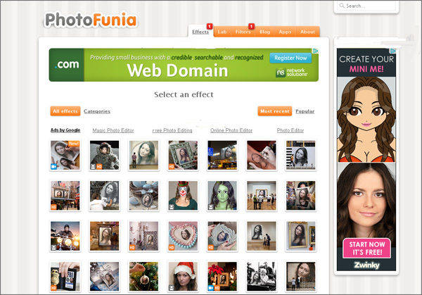Choose the green-skinned face effect

click(x=222, y=196)
